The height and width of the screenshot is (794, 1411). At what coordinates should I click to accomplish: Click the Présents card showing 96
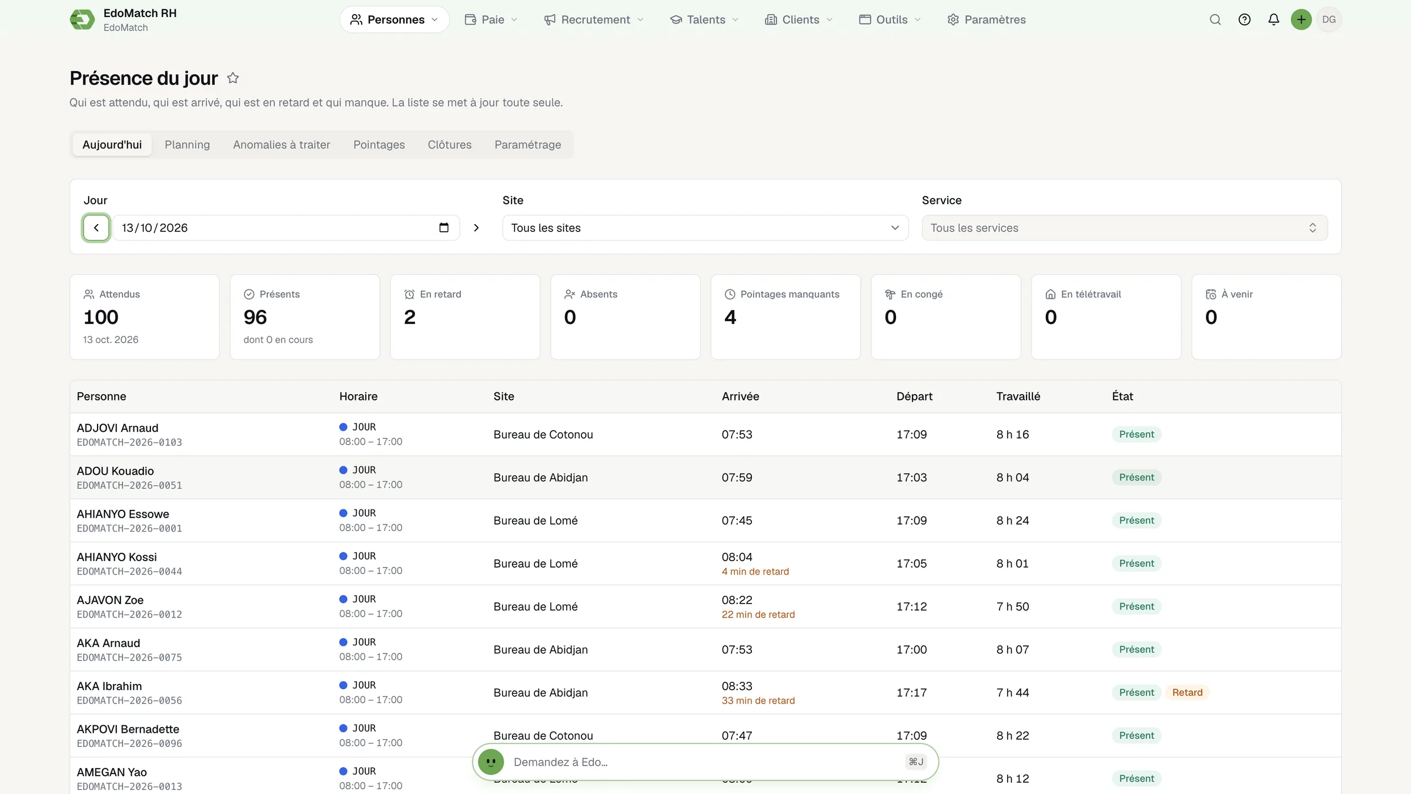click(305, 317)
